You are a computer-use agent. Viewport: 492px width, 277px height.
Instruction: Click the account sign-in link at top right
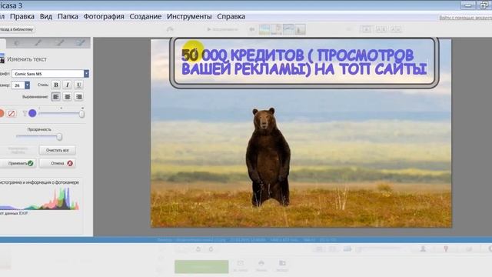click(465, 18)
